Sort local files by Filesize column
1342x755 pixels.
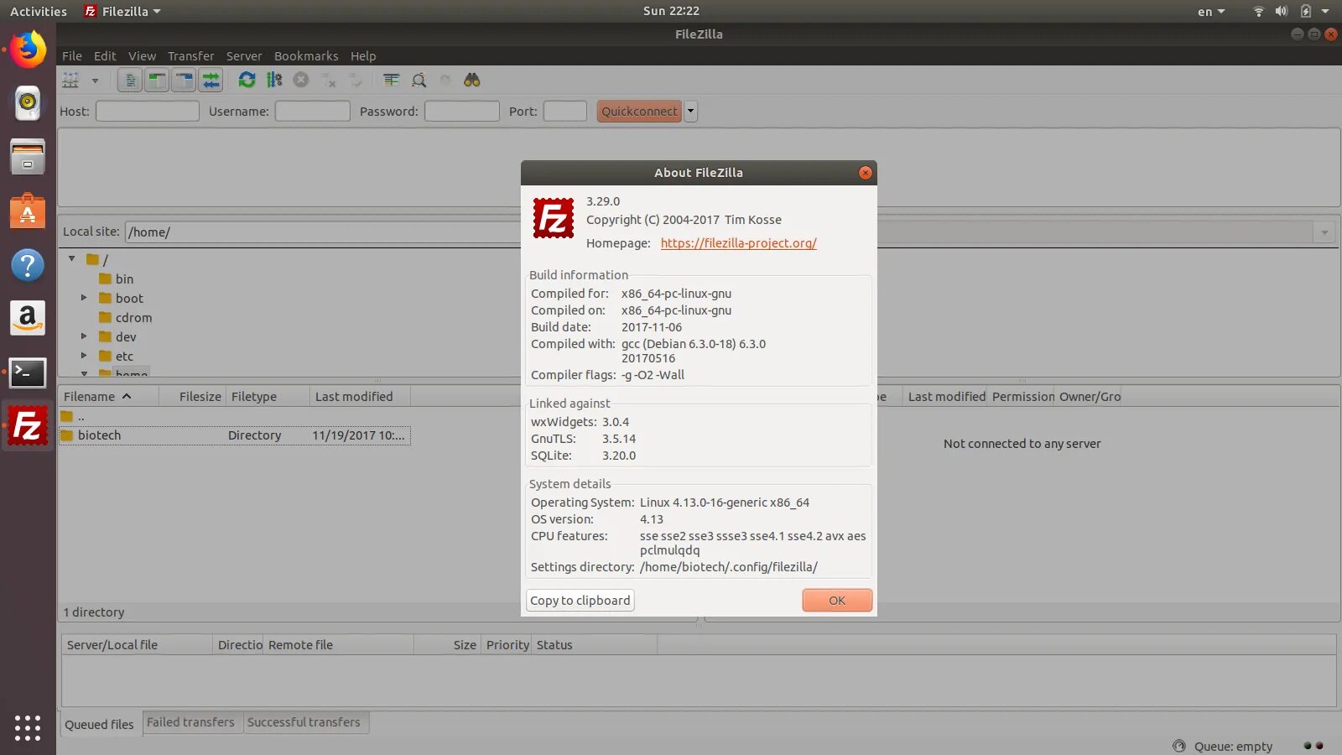coord(192,397)
